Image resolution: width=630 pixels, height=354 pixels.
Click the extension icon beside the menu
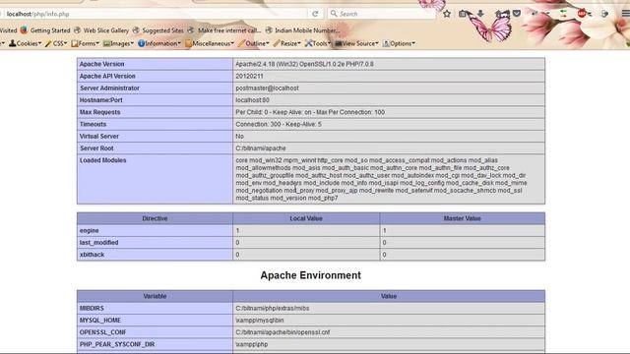(x=604, y=14)
